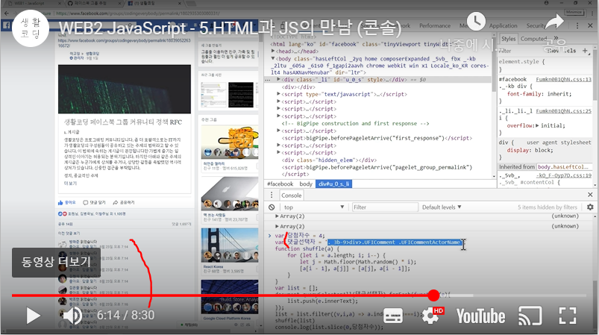Open the dark matrix post image
Viewport: 599px width, 335px height.
pyautogui.click(x=125, y=89)
